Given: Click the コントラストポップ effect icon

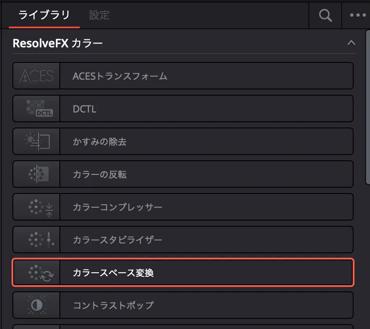Looking at the screenshot, I should (36, 305).
